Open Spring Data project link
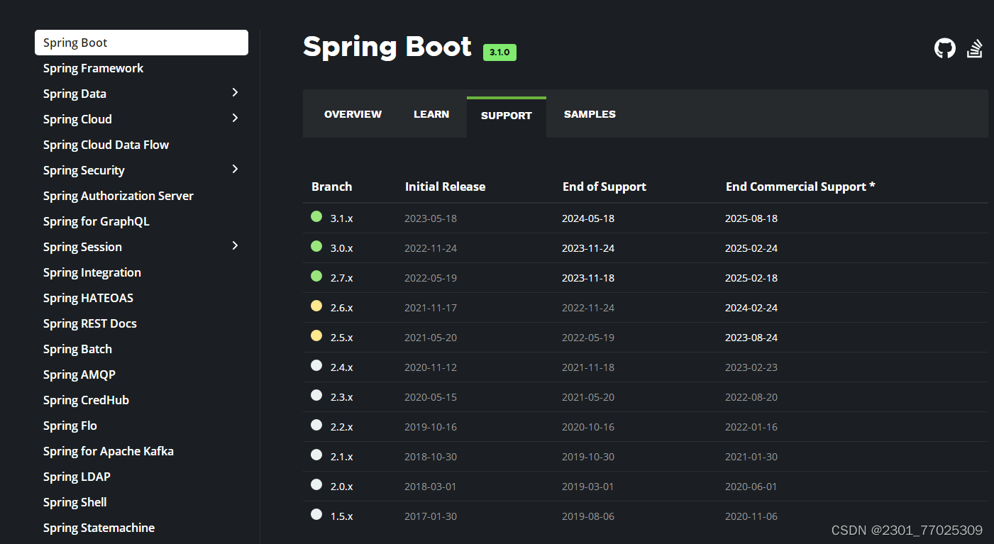This screenshot has height=544, width=994. [x=74, y=94]
